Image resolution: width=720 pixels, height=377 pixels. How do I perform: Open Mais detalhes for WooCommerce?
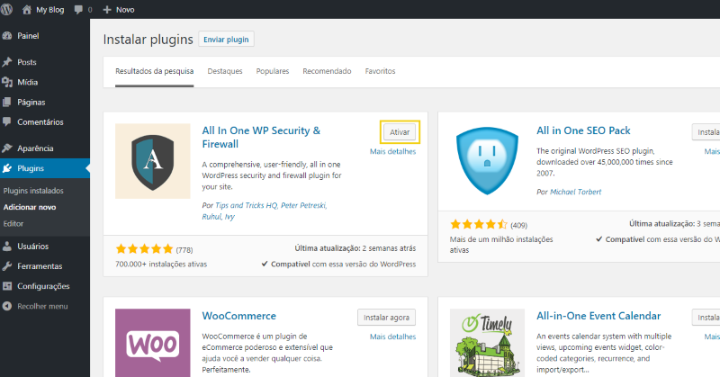[393, 337]
